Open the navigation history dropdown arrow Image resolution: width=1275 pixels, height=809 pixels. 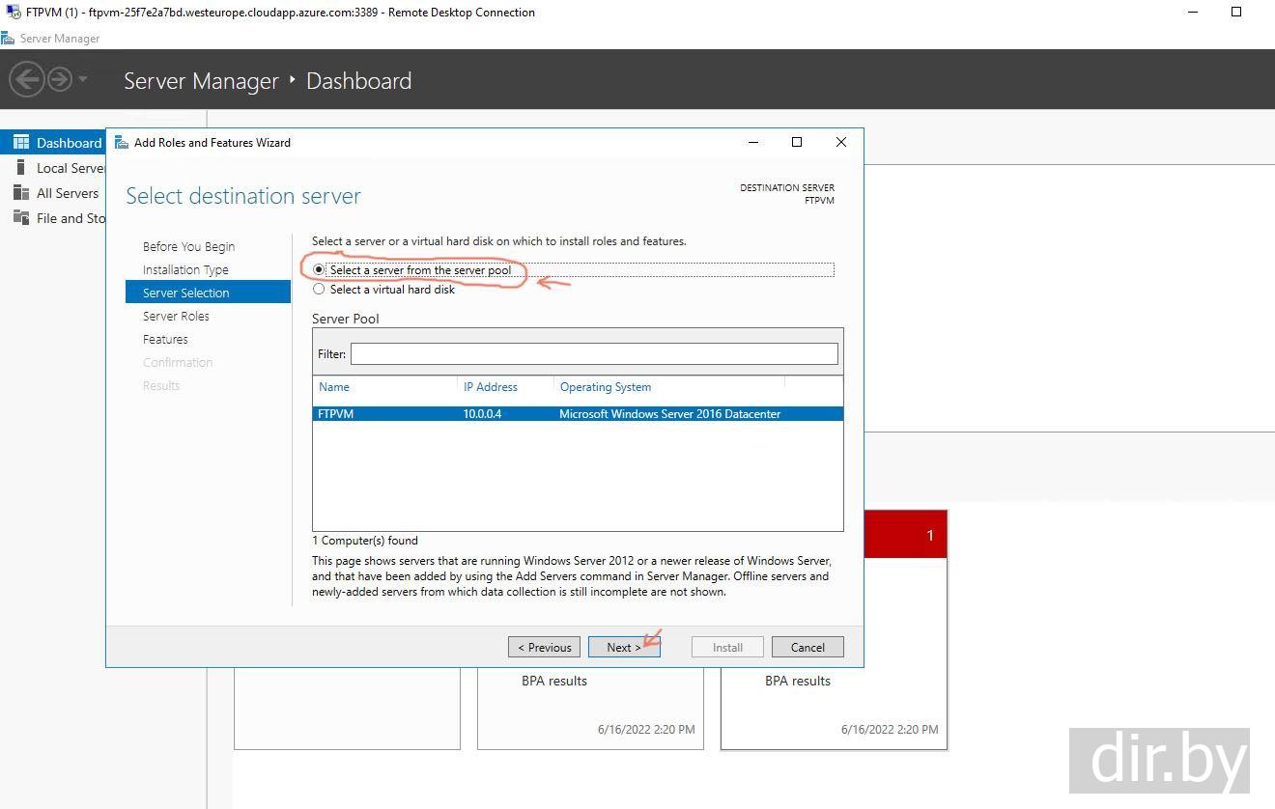point(83,79)
